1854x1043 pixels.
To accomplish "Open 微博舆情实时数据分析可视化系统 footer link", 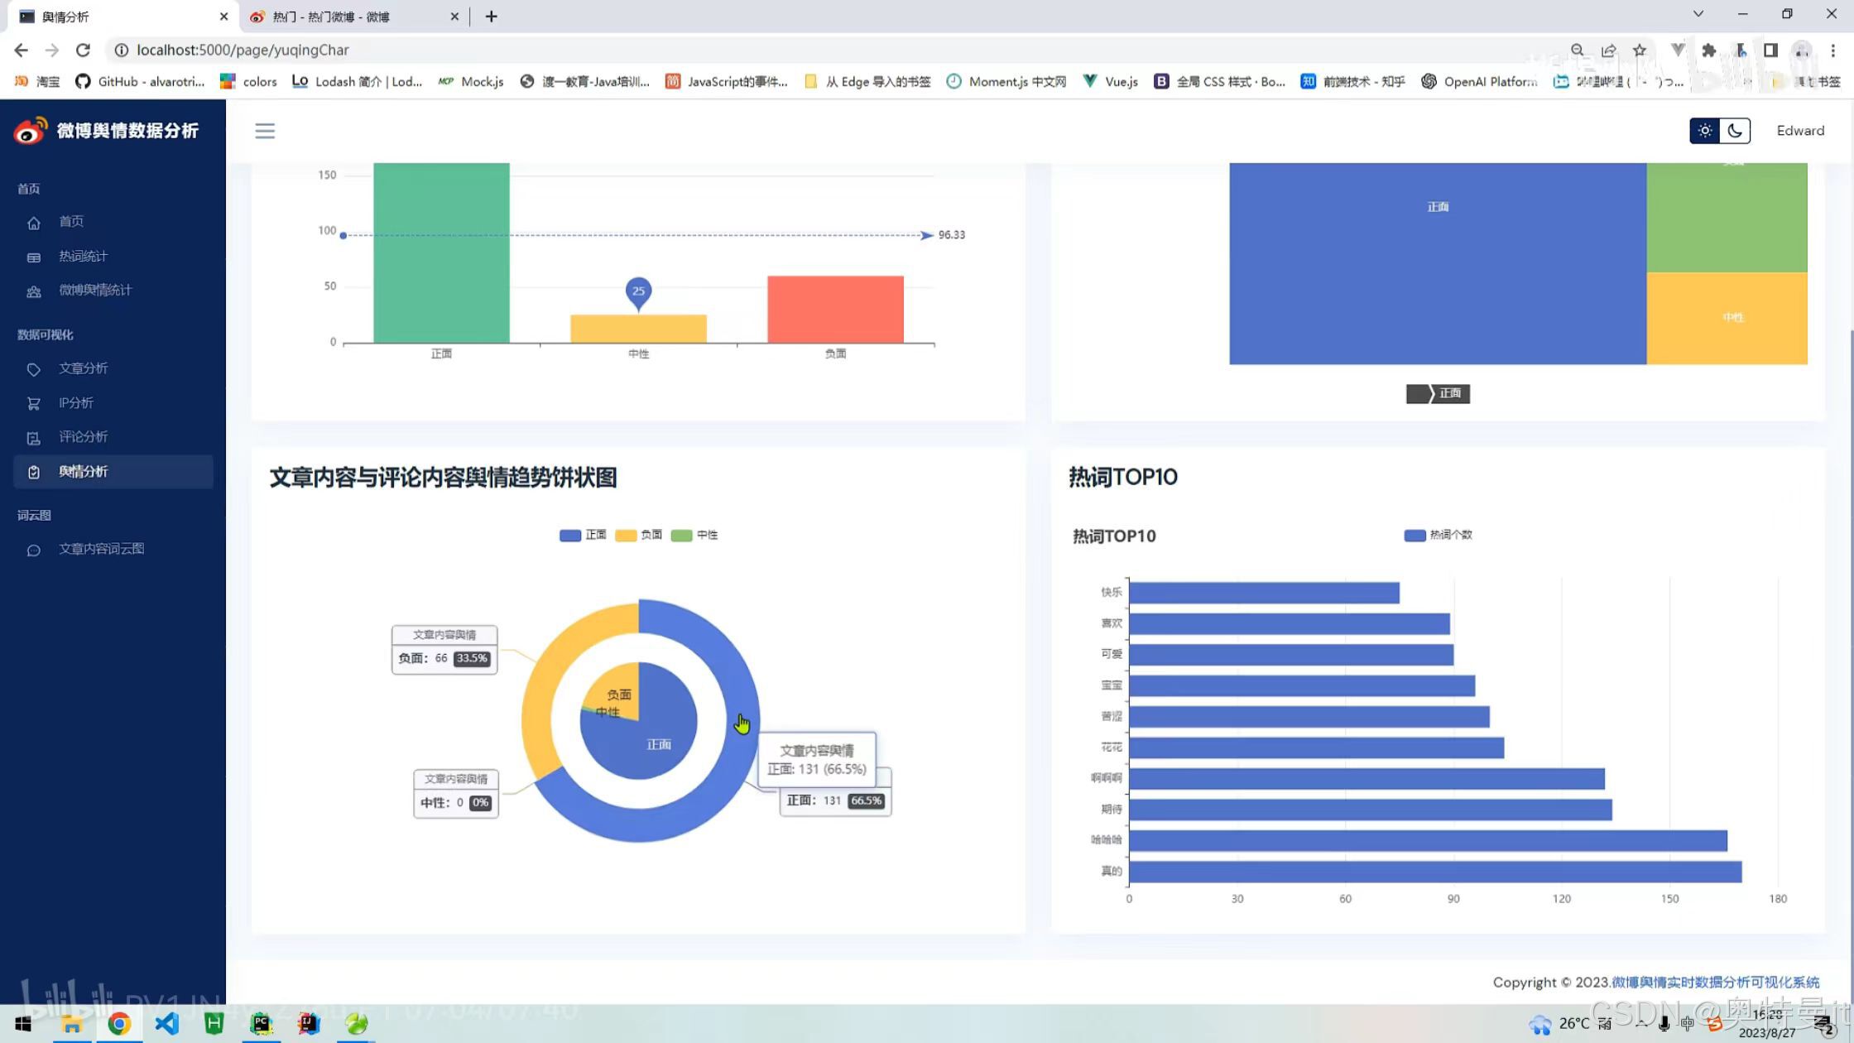I will pyautogui.click(x=1715, y=983).
